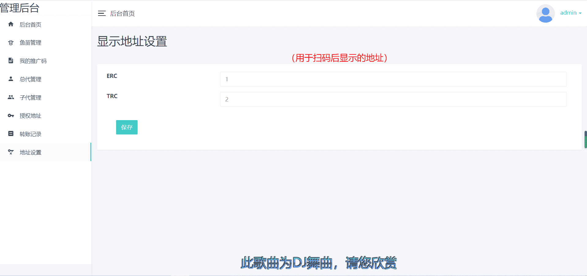Click the home icon beside 后台首页
The width and height of the screenshot is (587, 276).
11,24
